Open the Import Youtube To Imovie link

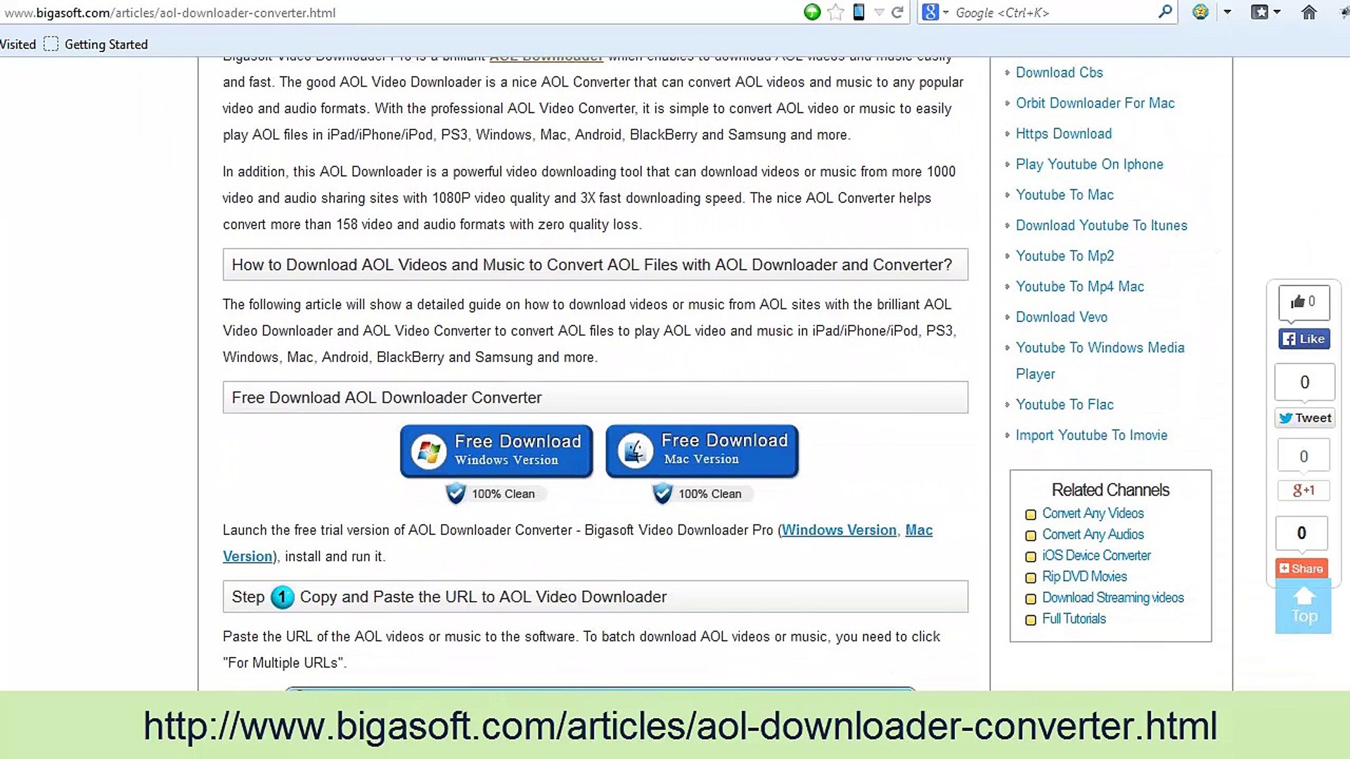1091,435
